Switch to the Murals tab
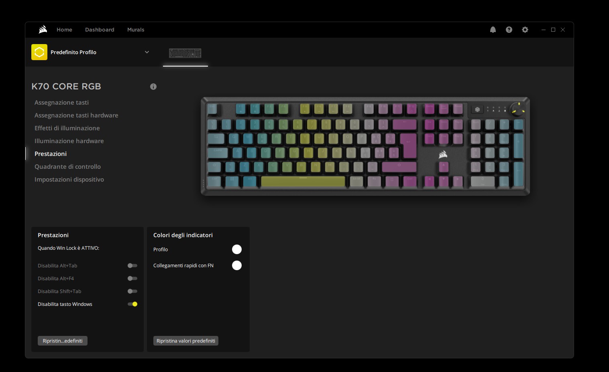Viewport: 609px width, 372px height. [x=136, y=30]
